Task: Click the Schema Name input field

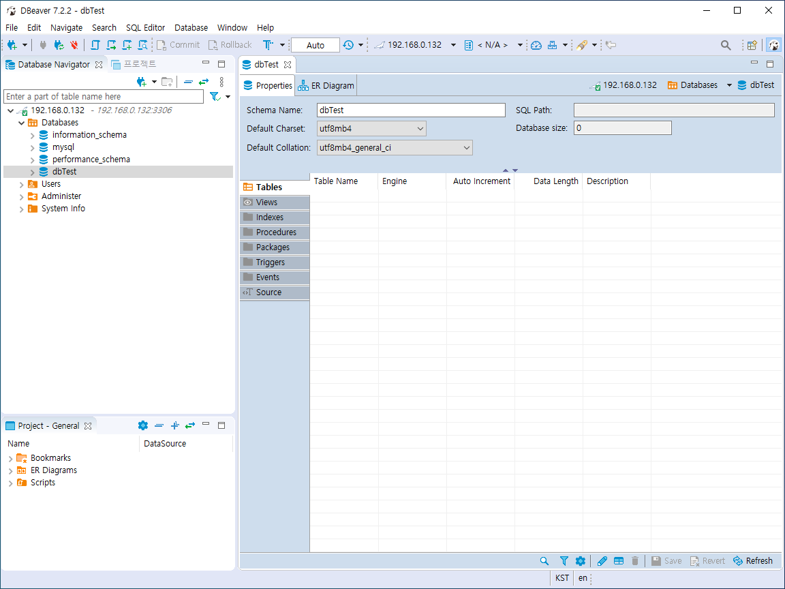Action: tap(411, 110)
